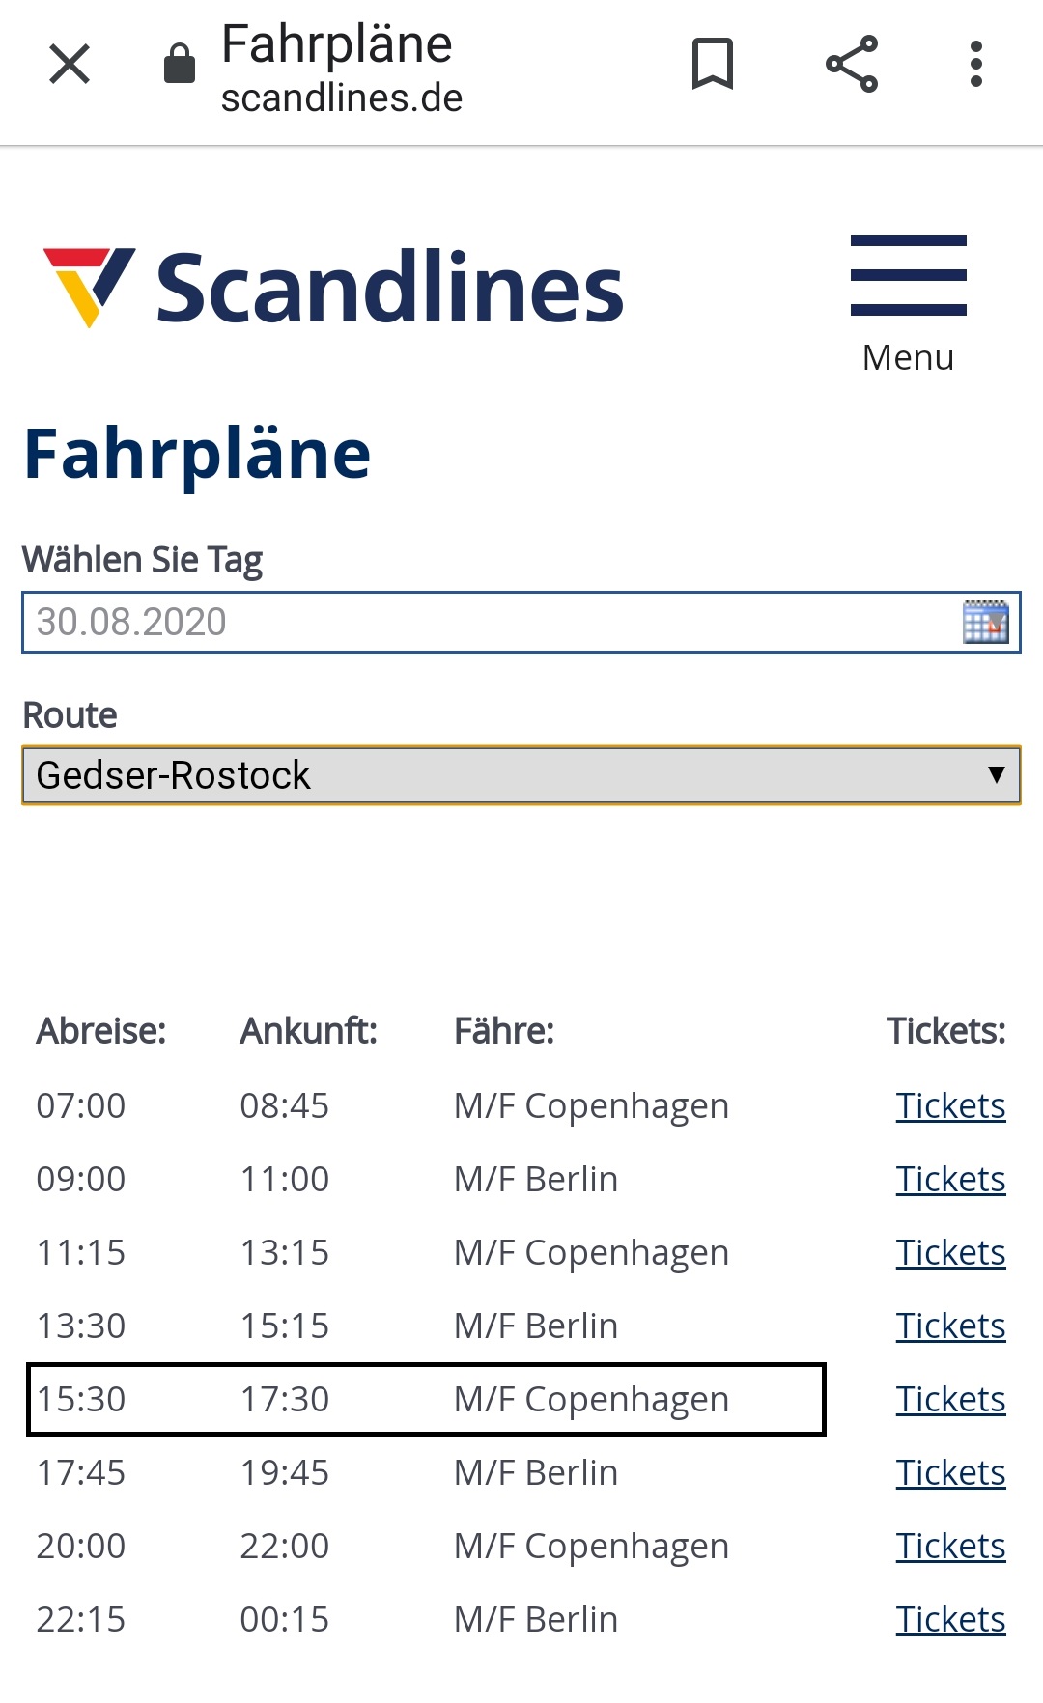Open Tickets link for 22:15 departure
The width and height of the screenshot is (1043, 1703).
(x=950, y=1619)
